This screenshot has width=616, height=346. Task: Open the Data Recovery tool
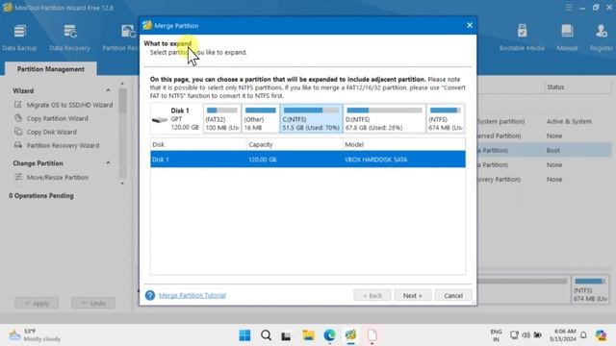click(69, 37)
